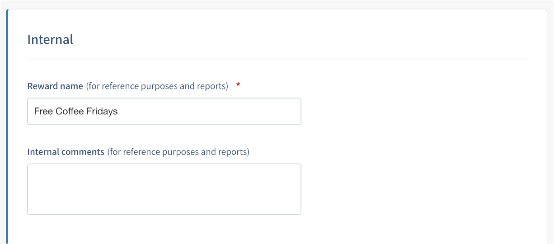Place cursor on word "Free" in field

(x=43, y=111)
